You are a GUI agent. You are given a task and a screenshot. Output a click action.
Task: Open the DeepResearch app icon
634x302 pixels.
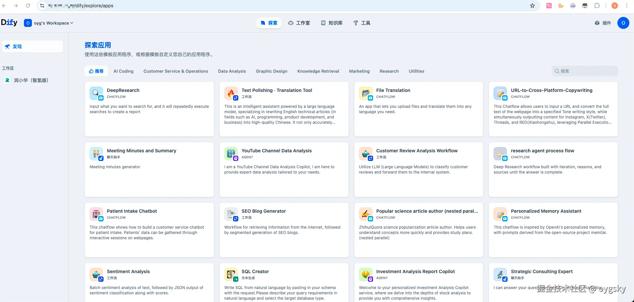[96, 94]
